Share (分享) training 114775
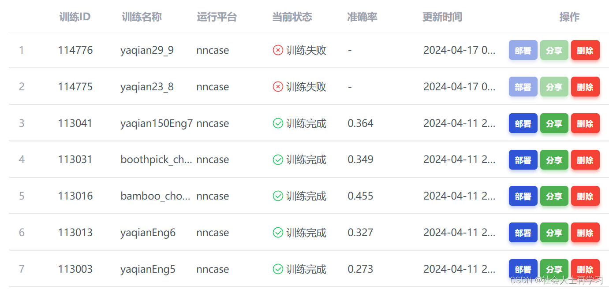Image resolution: width=609 pixels, height=289 pixels. click(554, 87)
